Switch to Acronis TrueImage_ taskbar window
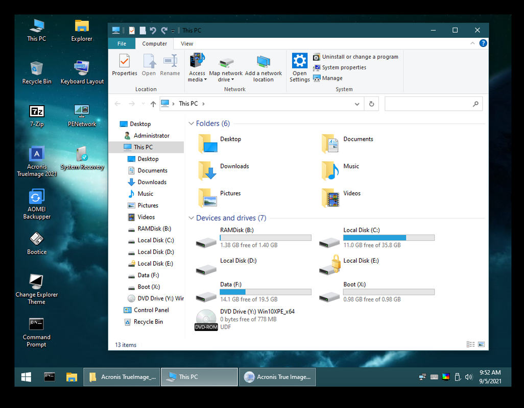Viewport: 524px width, 408px height. [x=122, y=377]
